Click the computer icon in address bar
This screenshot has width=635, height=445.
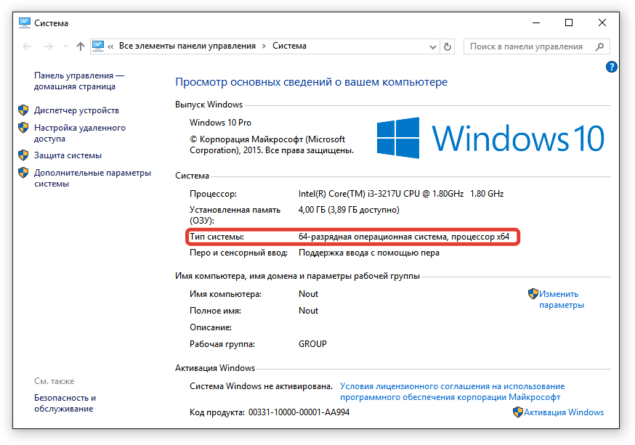pyautogui.click(x=98, y=46)
